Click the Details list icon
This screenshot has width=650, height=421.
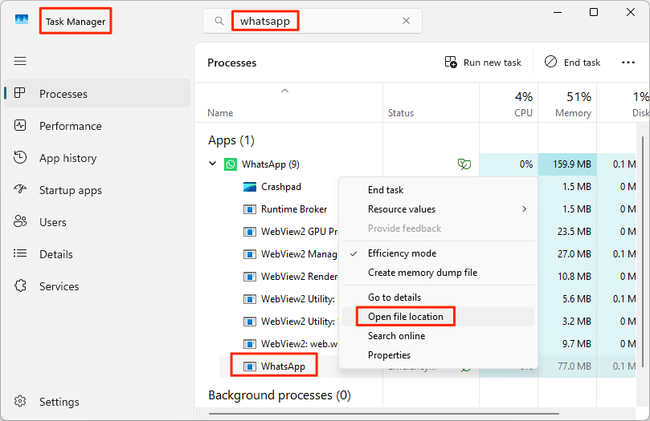coord(20,253)
